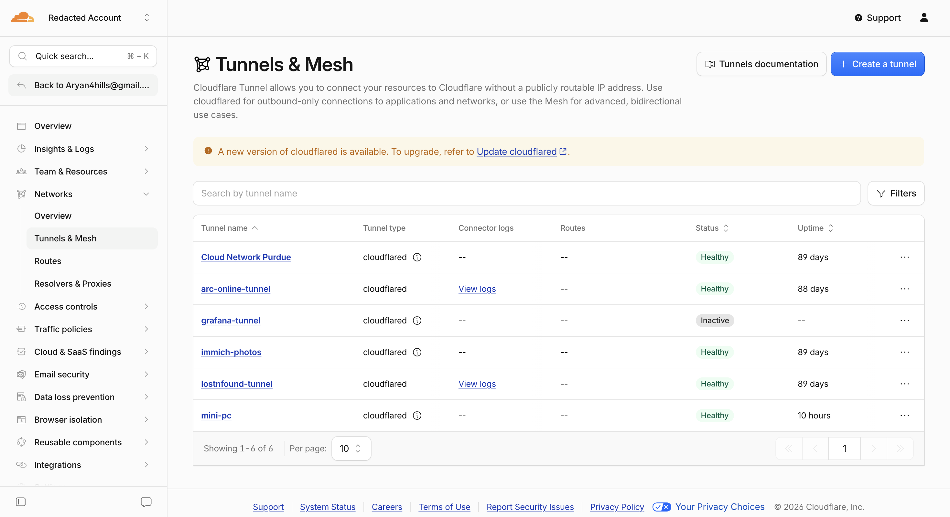950x517 pixels.
Task: Open actions menu for Cloud Network Purdue
Action: (x=905, y=257)
